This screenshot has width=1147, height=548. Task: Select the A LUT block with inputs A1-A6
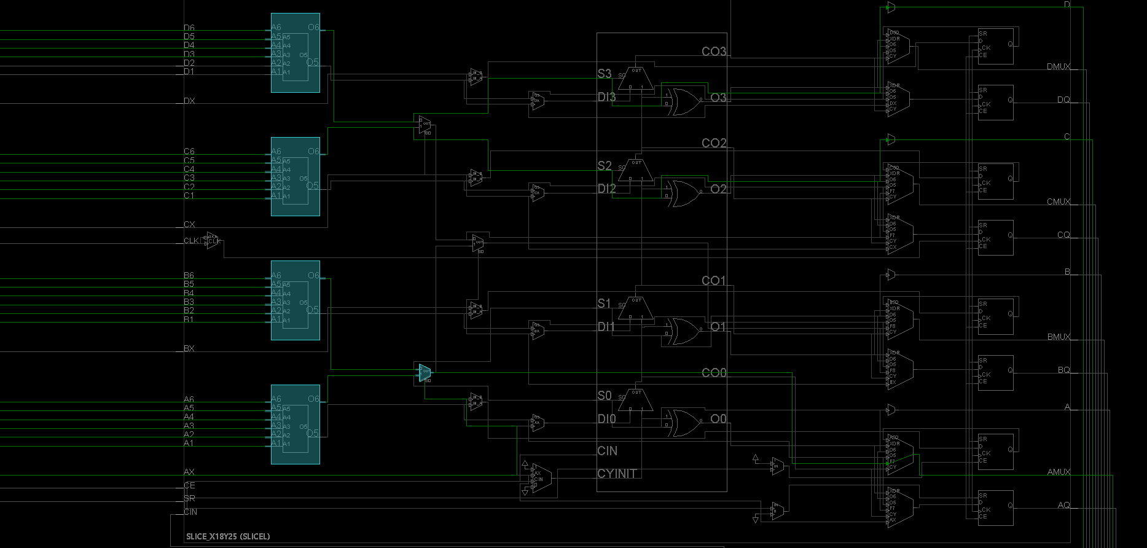click(x=296, y=425)
